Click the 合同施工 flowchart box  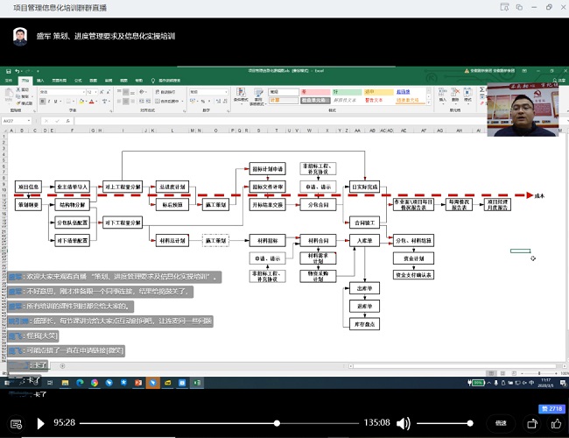coord(364,222)
